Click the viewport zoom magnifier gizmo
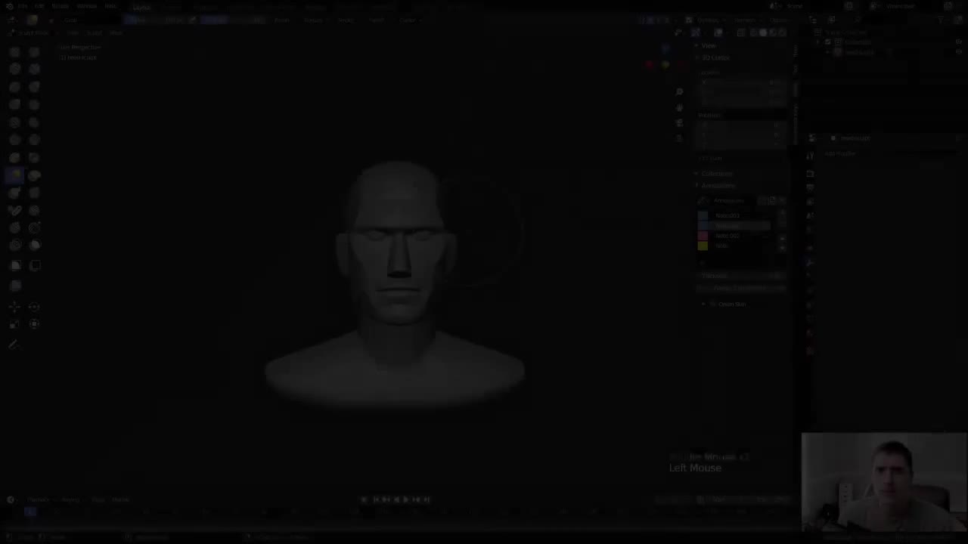 click(679, 91)
